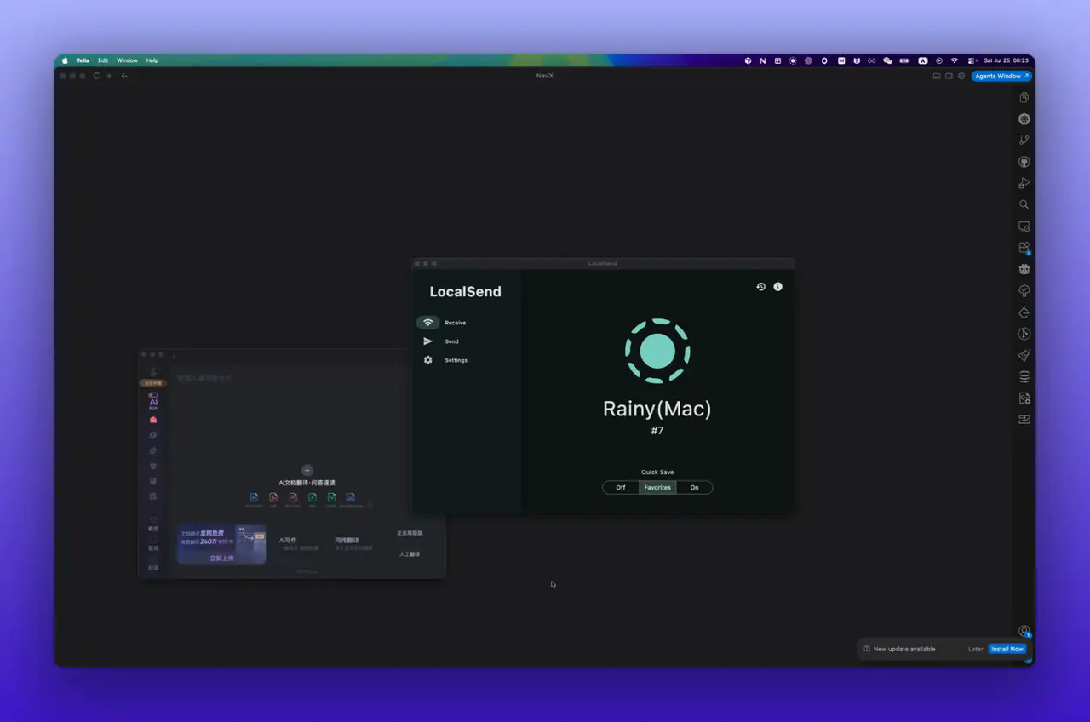1090x722 pixels.
Task: Open the Extensions icon with badge
Action: pyautogui.click(x=1024, y=248)
